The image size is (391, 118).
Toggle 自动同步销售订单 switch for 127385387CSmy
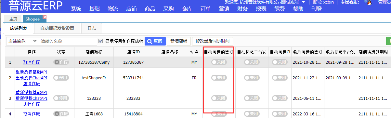click(219, 62)
